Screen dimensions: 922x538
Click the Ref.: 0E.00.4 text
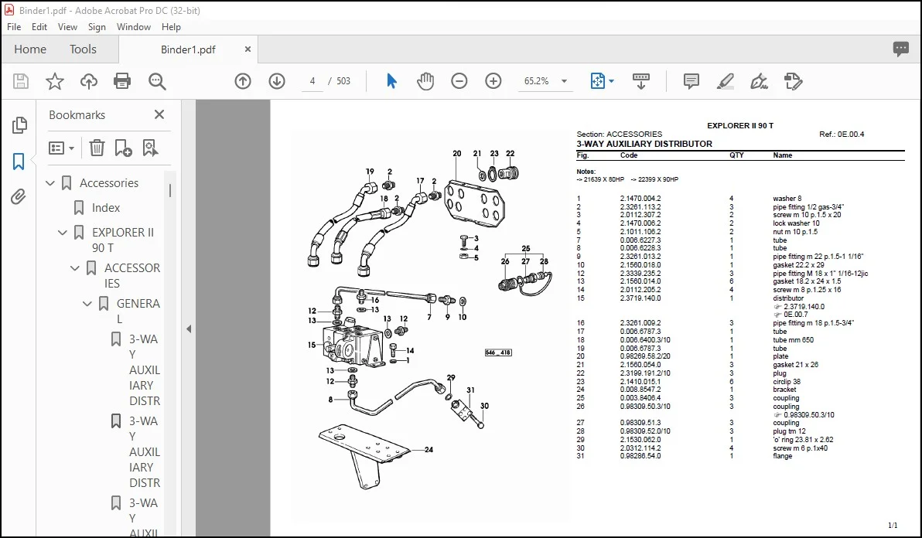[842, 134]
